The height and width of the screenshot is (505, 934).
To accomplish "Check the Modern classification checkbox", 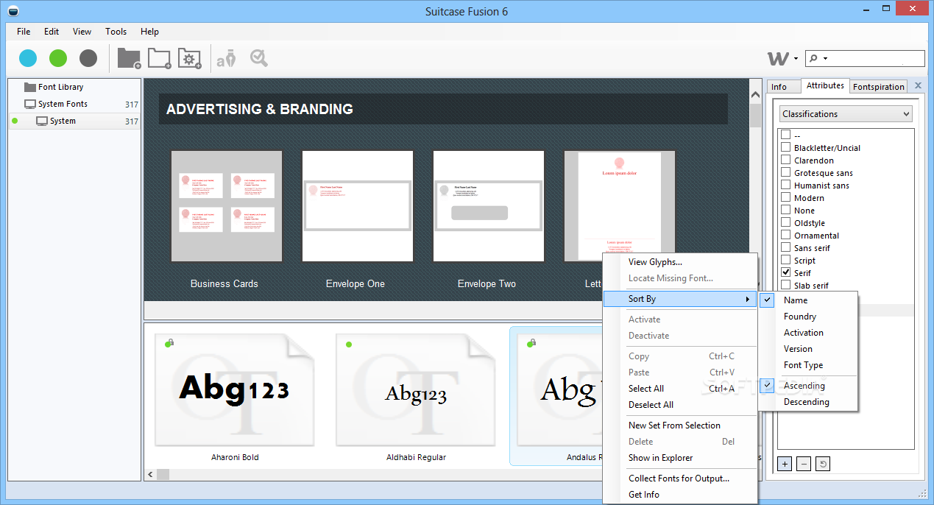I will click(786, 197).
